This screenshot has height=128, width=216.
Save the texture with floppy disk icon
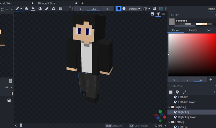pos(9,100)
